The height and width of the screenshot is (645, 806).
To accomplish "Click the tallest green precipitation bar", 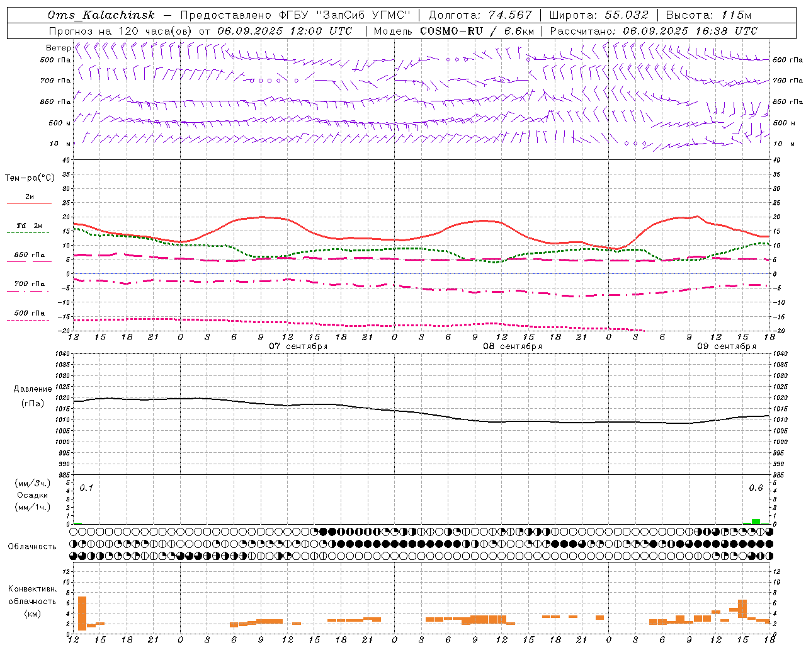I will coord(756,522).
